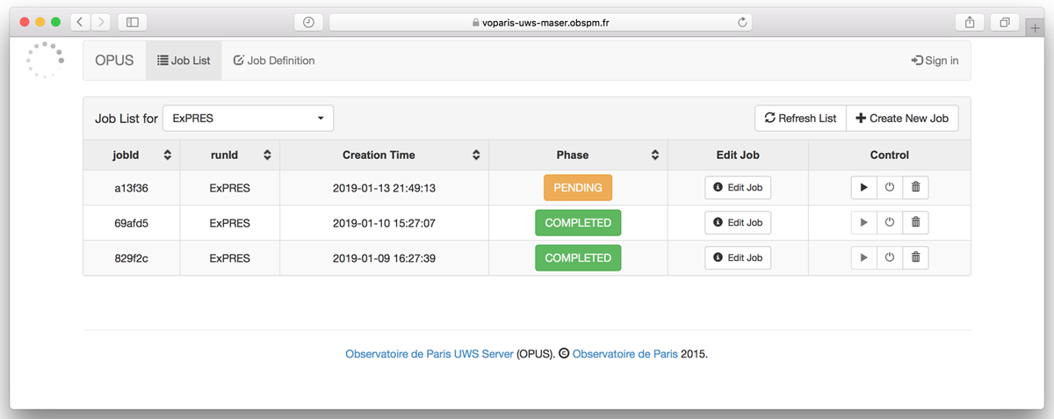The width and height of the screenshot is (1054, 419).
Task: Click Safari share icon
Action: click(x=971, y=22)
